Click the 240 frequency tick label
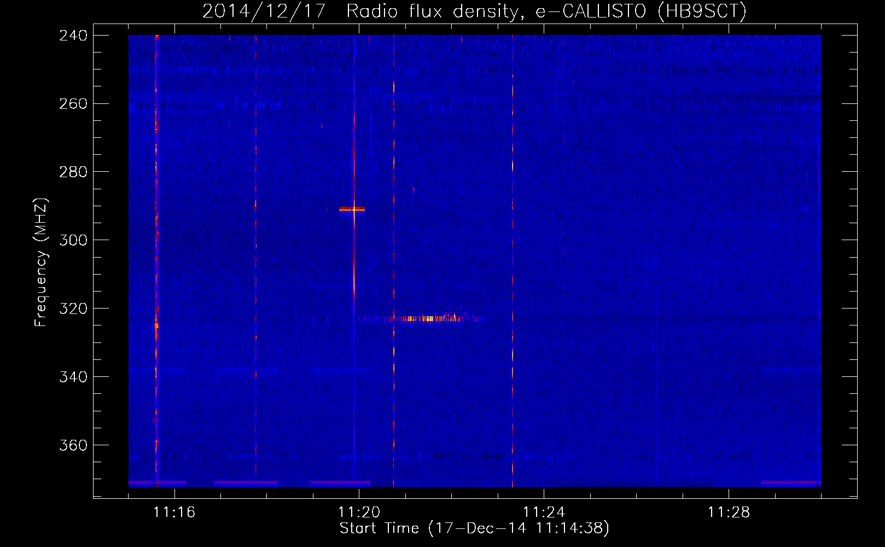The height and width of the screenshot is (547, 885). point(73,36)
